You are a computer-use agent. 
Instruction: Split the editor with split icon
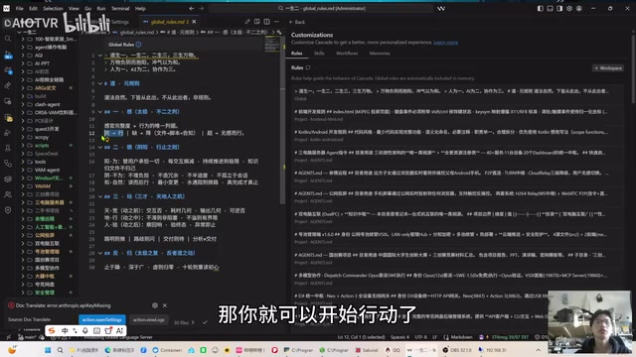point(266,22)
